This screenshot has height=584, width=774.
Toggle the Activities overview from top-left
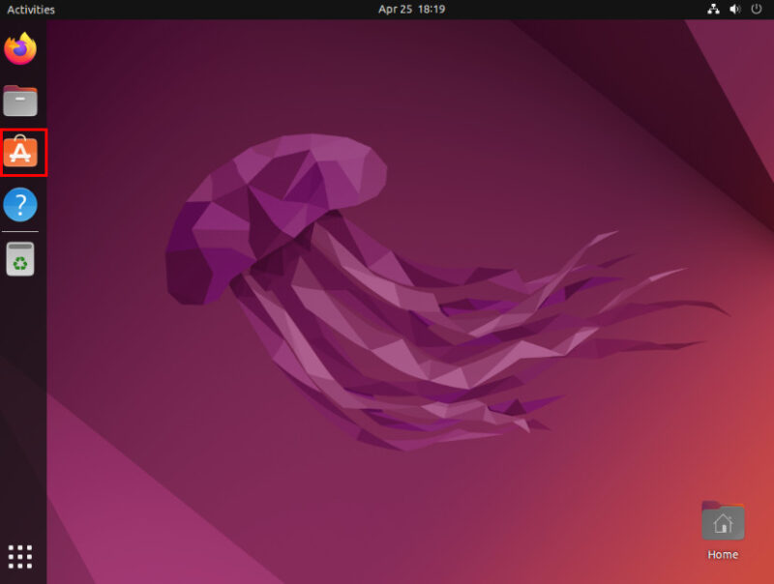pyautogui.click(x=32, y=9)
